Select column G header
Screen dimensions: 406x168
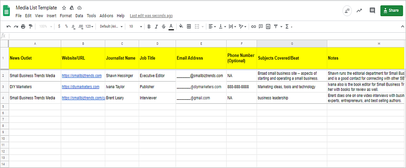pyautogui.click(x=292, y=44)
